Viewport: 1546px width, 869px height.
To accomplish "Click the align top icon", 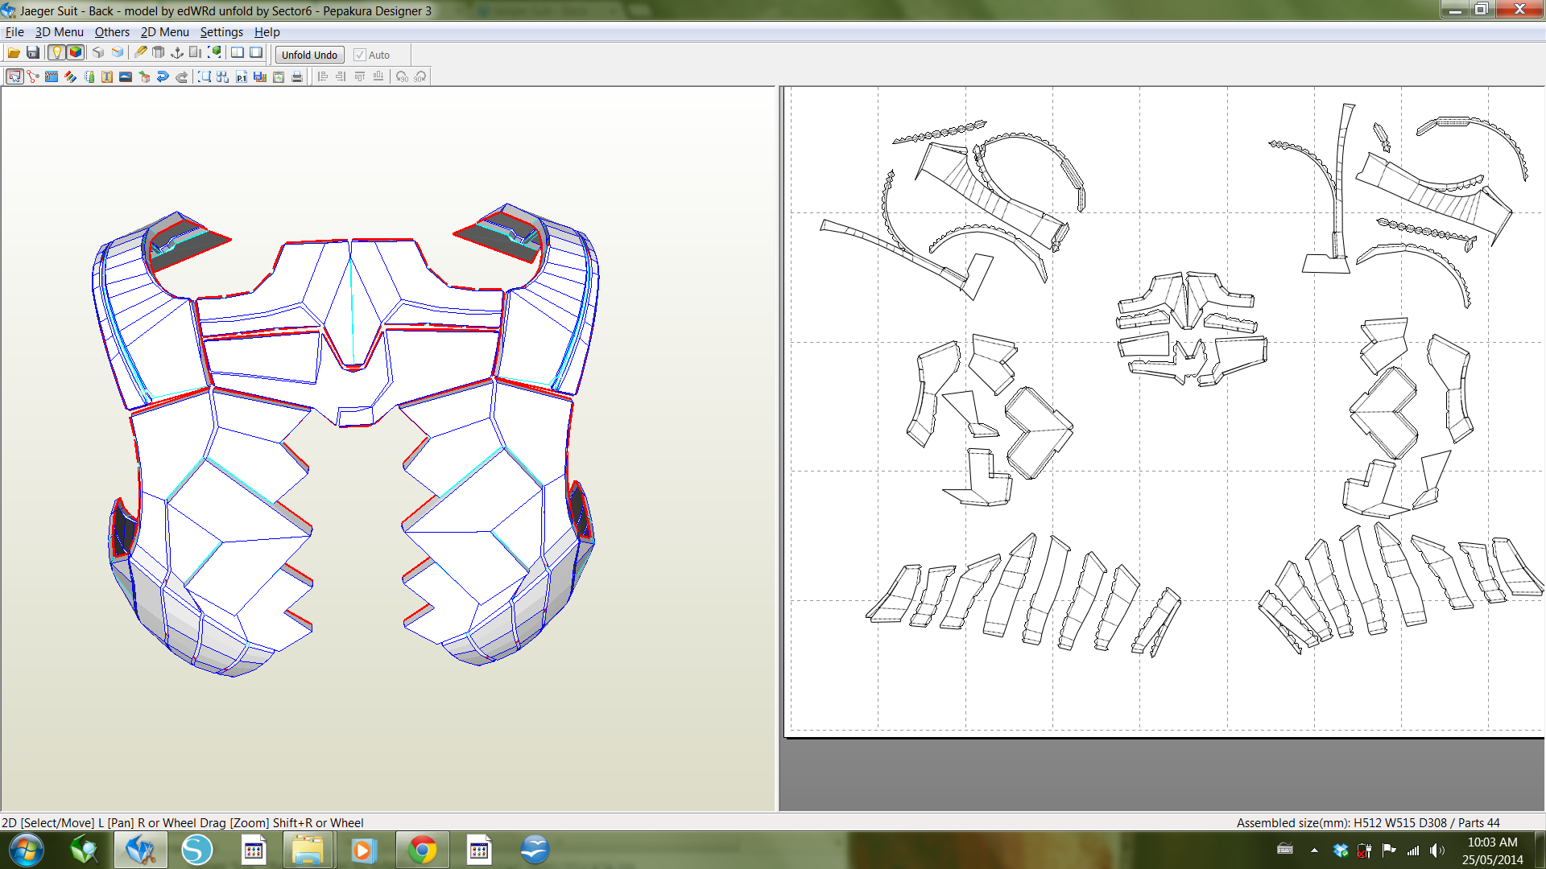I will click(360, 77).
